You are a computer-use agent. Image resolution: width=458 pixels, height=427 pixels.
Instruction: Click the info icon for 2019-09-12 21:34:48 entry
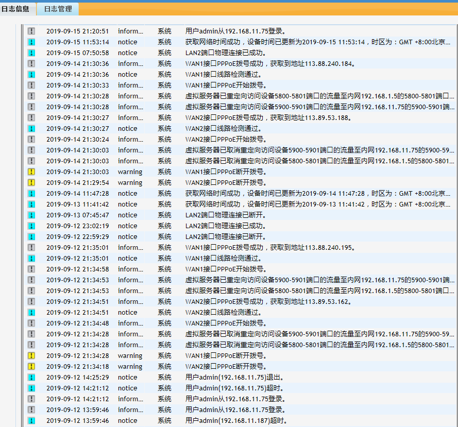(31, 323)
